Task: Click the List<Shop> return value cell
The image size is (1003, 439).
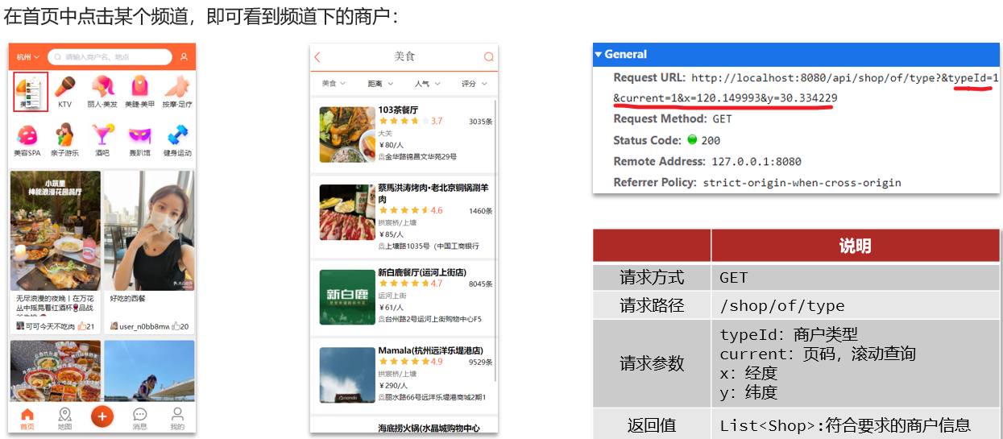Action: (x=855, y=425)
